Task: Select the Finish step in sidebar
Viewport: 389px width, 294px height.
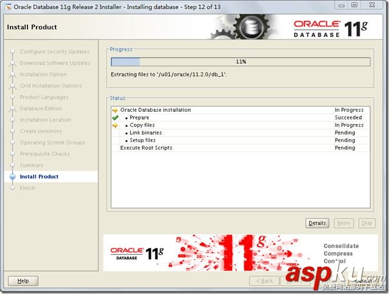Action: [27, 188]
